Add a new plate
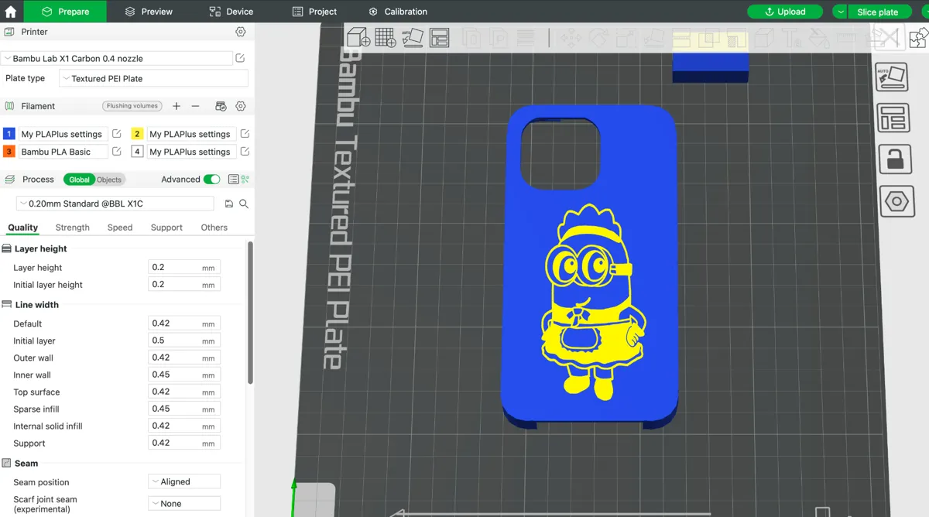Screen dimensions: 929x517 (386, 37)
